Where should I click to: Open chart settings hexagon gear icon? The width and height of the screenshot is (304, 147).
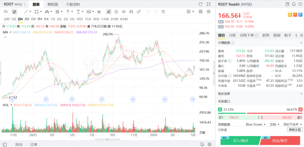pyautogui.click(x=209, y=12)
